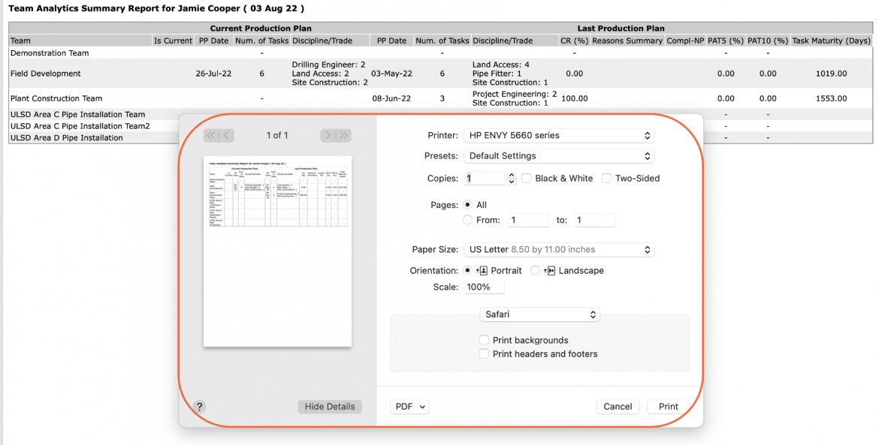Click the Task Maturity (Days) column header
Screen dimensions: 879x445
coord(832,41)
